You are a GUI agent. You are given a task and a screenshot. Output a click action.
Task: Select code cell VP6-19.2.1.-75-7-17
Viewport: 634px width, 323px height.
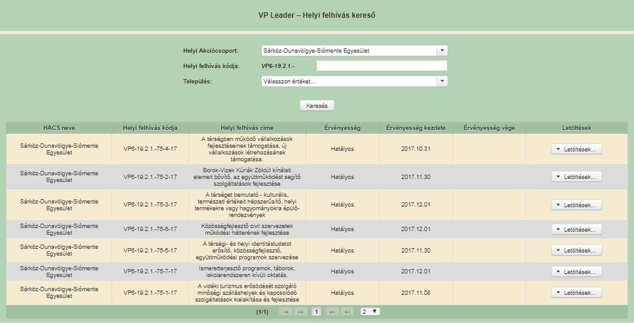[150, 271]
